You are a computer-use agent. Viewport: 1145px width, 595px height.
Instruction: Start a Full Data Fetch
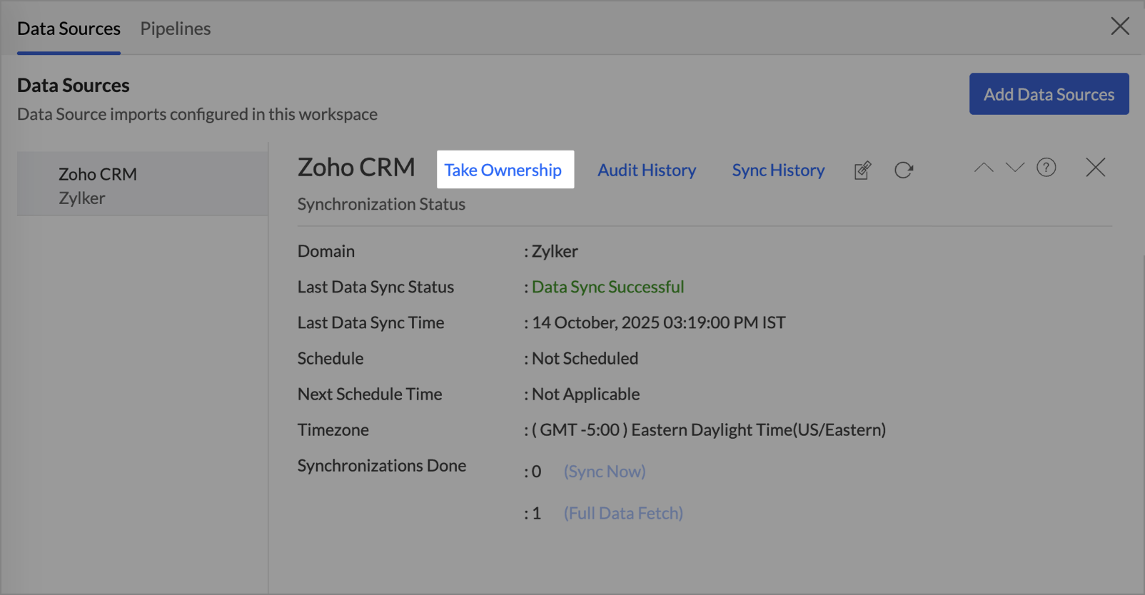click(x=623, y=514)
